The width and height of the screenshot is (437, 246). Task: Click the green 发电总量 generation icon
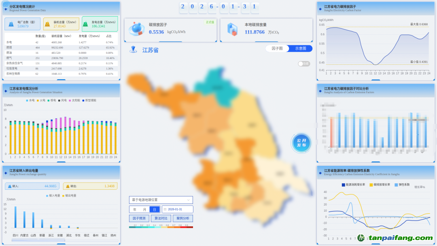click(x=86, y=24)
